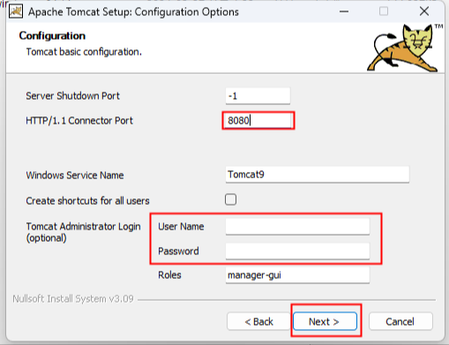Screen dimensions: 449x345
Task: Click the Tomcat installer icon in title bar
Action: tap(16, 11)
